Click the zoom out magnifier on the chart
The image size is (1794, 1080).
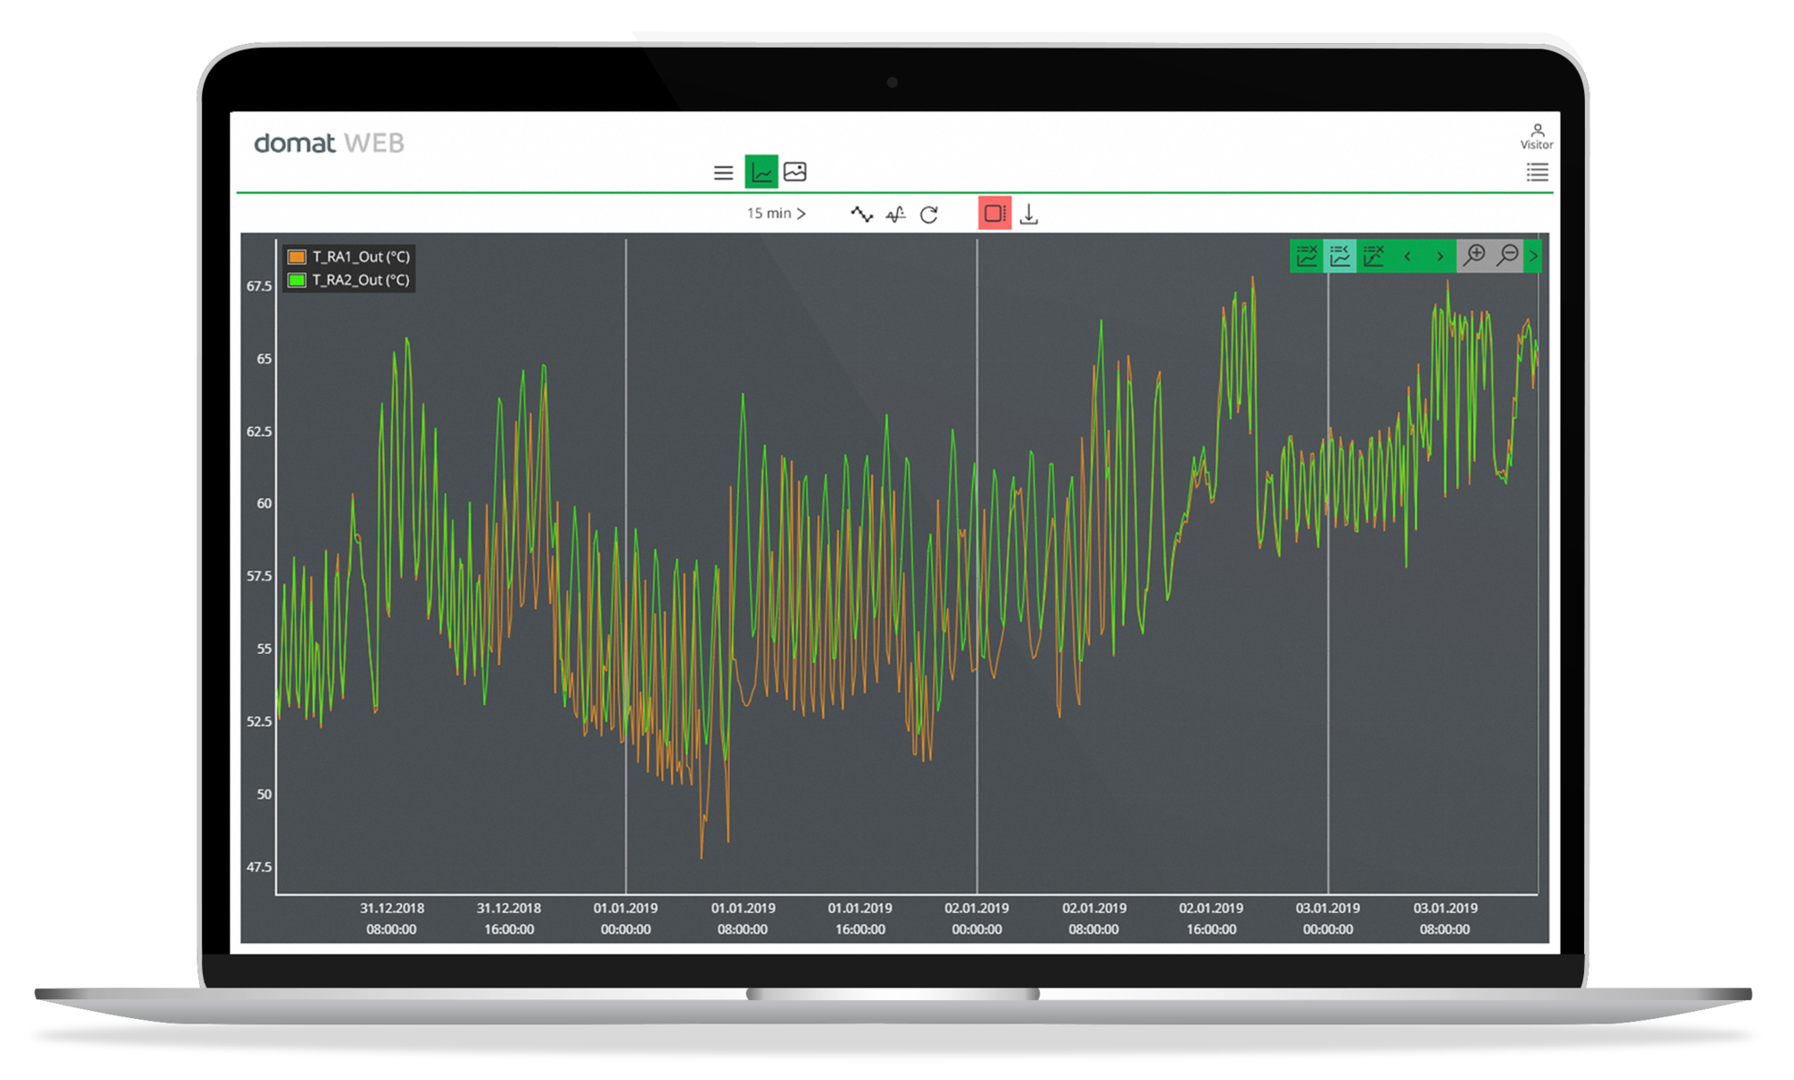(x=1507, y=257)
